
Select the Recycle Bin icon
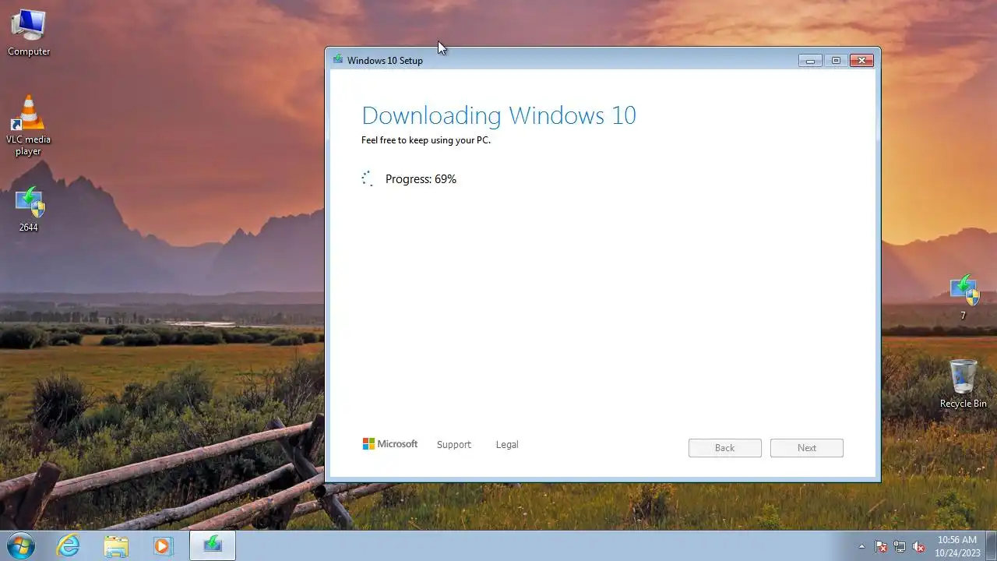[x=964, y=383]
